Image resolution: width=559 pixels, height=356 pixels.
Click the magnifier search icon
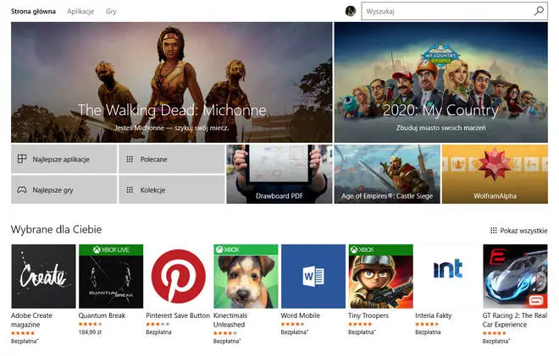pyautogui.click(x=540, y=11)
